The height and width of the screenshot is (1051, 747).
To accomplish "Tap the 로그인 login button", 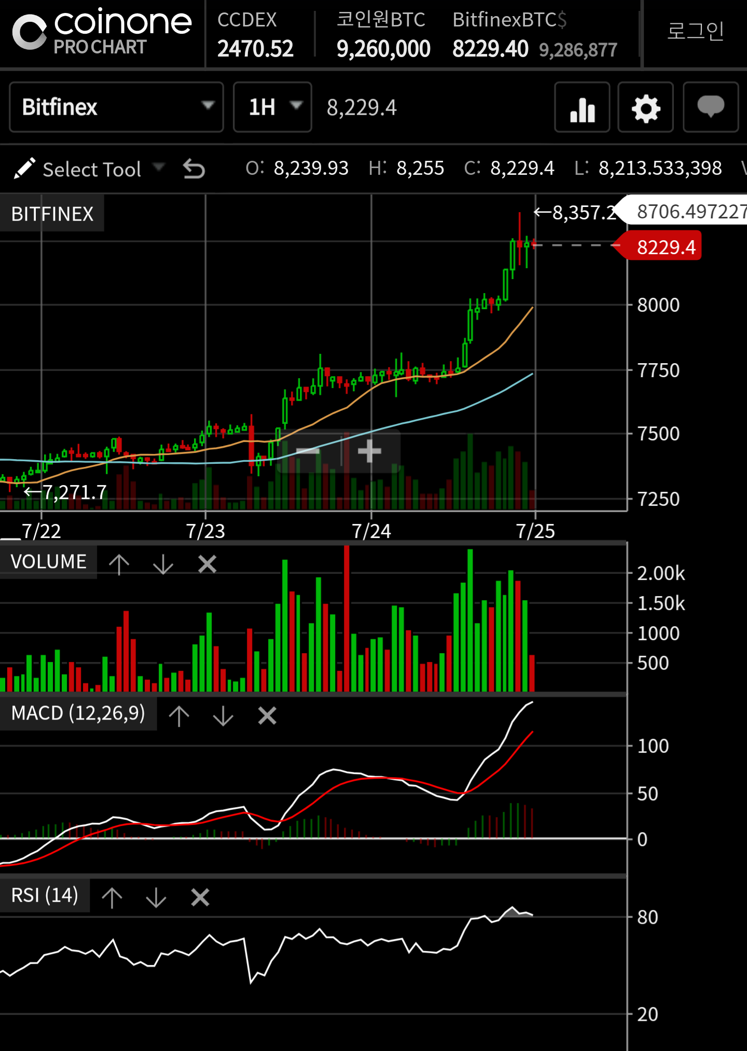I will click(x=695, y=31).
